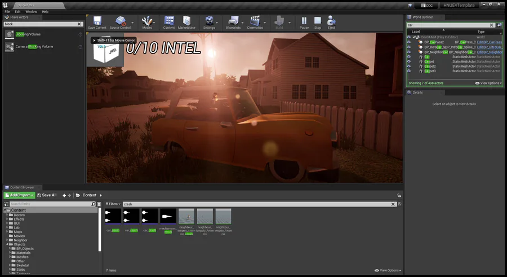The image size is (507, 277).
Task: Open the Add/Import dropdown
Action: [x=19, y=195]
